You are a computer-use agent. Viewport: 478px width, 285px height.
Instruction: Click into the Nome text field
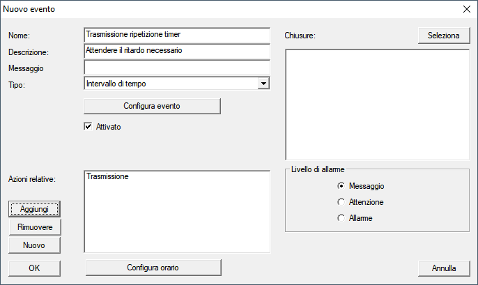pos(176,35)
